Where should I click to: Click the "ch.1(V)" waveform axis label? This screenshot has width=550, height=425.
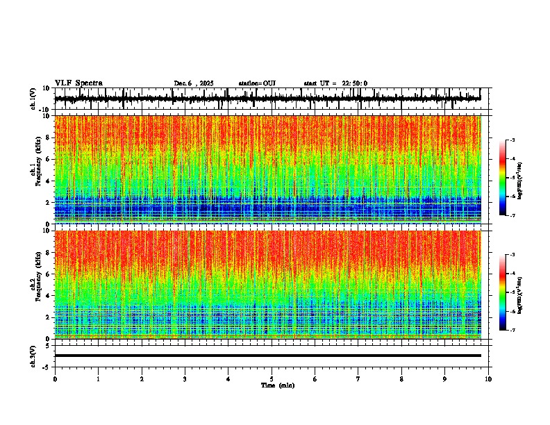(x=33, y=99)
